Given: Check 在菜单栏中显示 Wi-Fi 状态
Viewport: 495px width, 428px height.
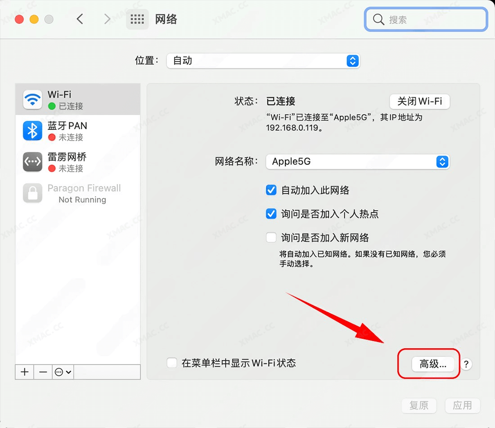Looking at the screenshot, I should 172,363.
